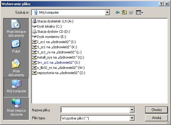The width and height of the screenshot is (171, 125).
Task: Click the Dysk lokalny (C:) drive icon
Action: [34, 26]
